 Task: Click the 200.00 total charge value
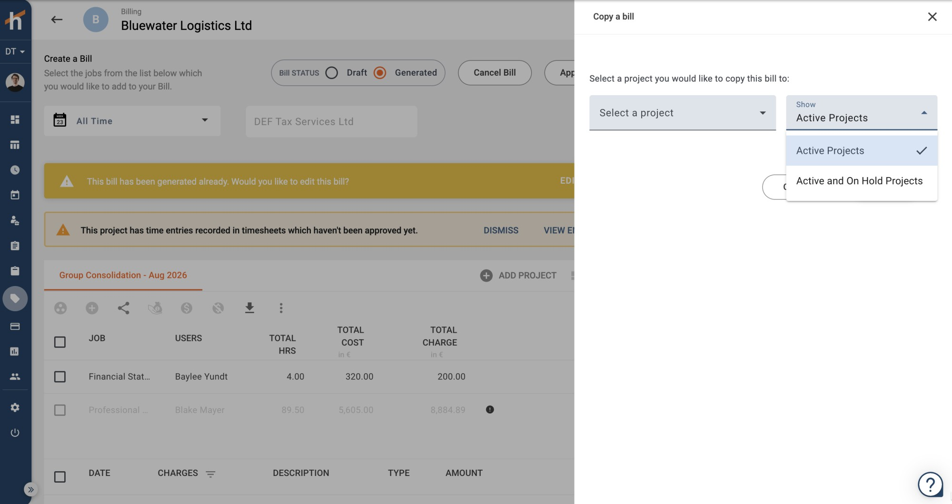(x=451, y=376)
